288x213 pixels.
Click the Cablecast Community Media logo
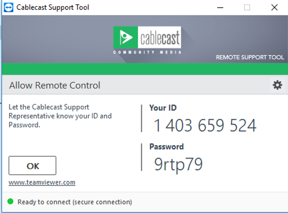tap(147, 40)
